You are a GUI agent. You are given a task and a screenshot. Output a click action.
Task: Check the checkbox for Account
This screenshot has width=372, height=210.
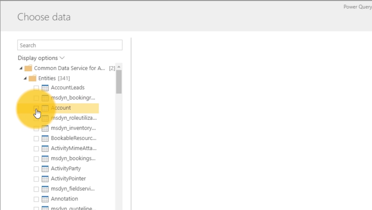coord(36,108)
